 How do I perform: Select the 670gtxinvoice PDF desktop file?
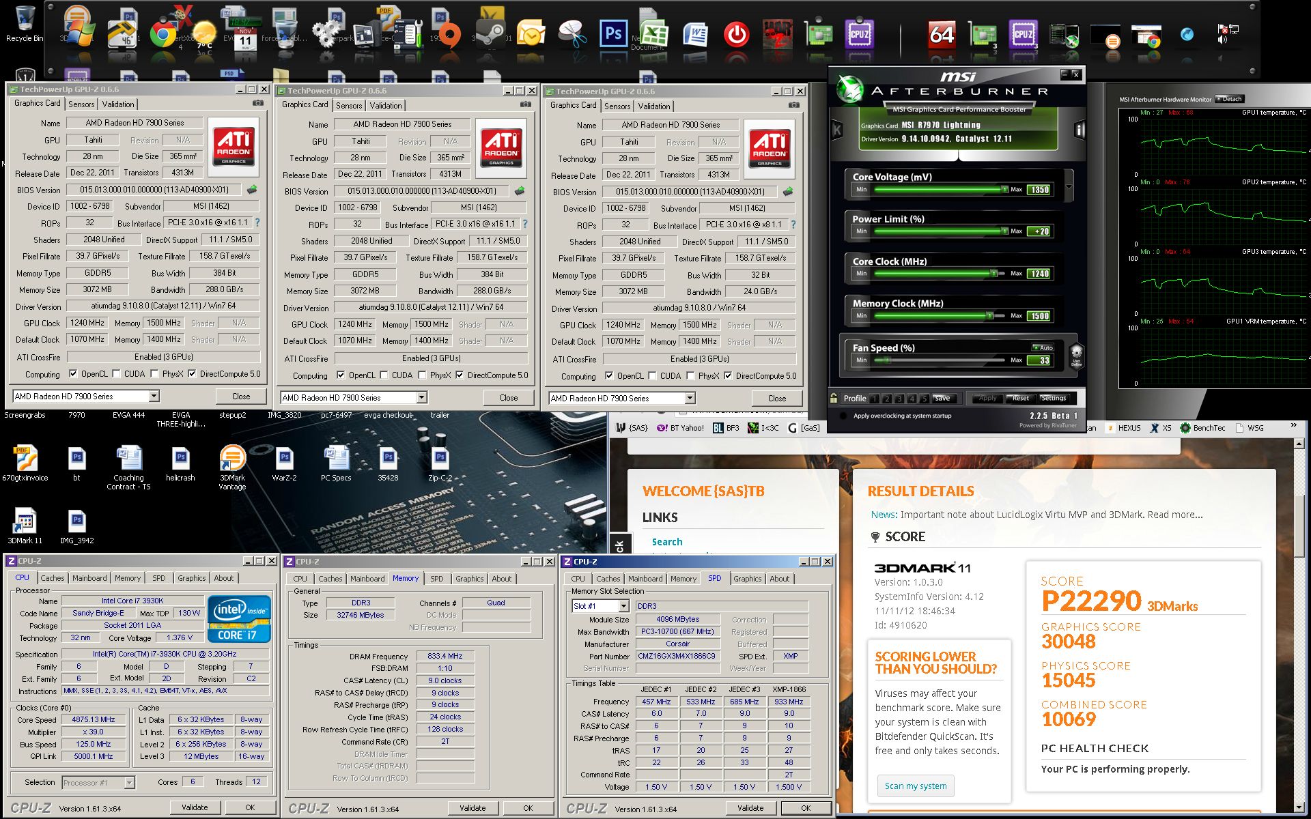(25, 463)
